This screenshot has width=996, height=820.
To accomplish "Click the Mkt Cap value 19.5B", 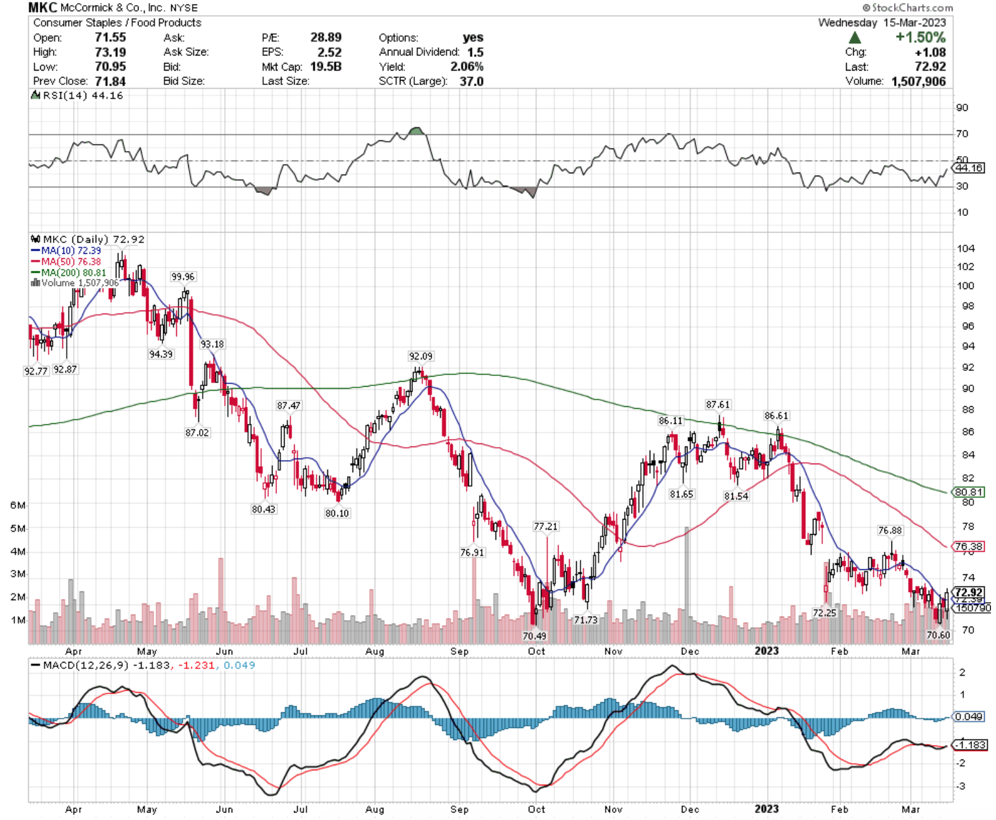I will click(325, 67).
